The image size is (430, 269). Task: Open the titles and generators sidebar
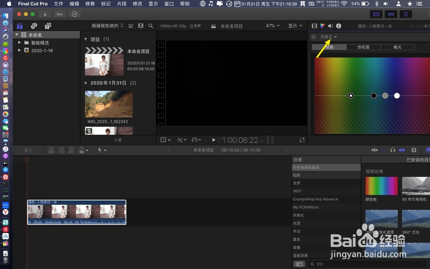click(48, 26)
